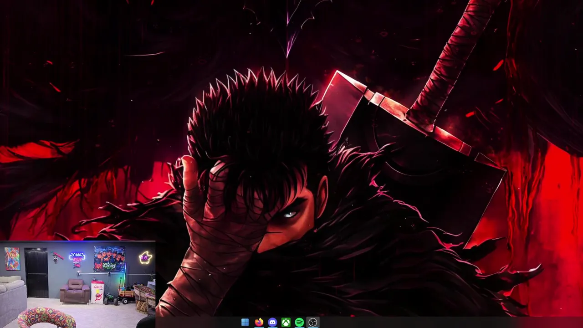The height and width of the screenshot is (328, 583).
Task: Open Spotify from the taskbar
Action: point(299,323)
